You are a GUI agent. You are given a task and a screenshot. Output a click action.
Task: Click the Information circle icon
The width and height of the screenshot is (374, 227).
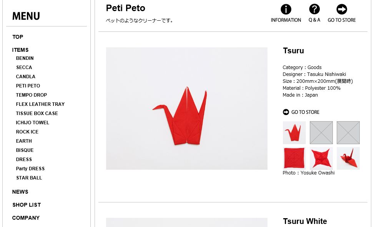[x=286, y=10]
